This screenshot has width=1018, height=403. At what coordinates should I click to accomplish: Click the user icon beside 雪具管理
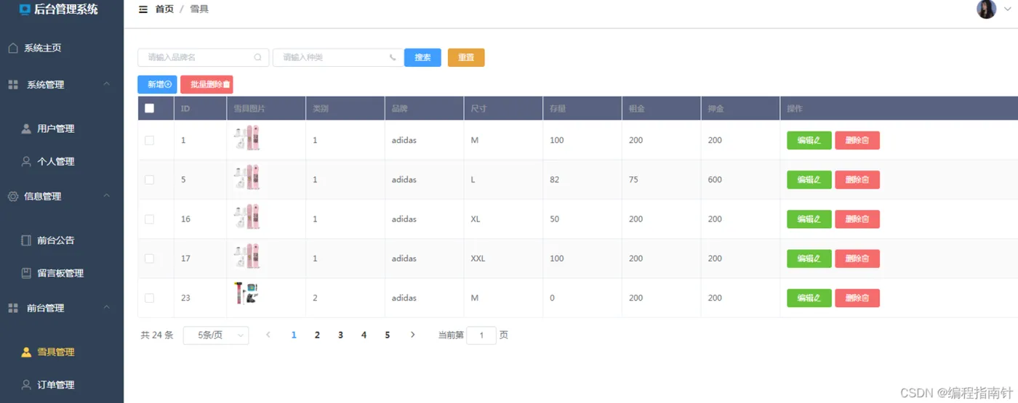(x=26, y=352)
